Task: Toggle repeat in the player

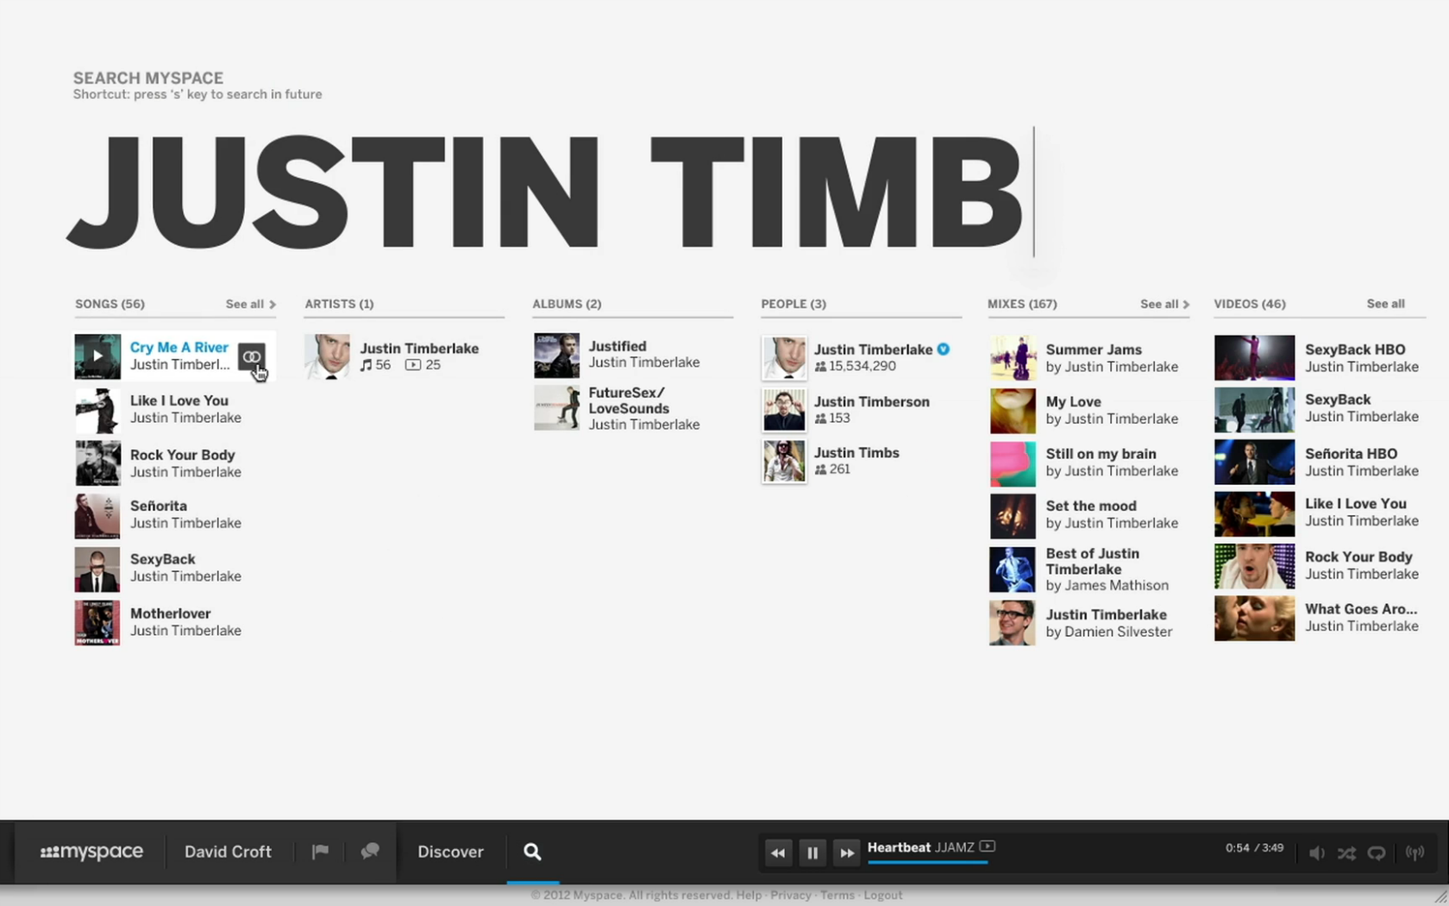Action: [1377, 853]
